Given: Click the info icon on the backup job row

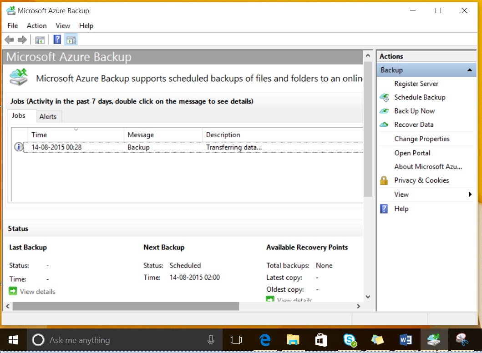Looking at the screenshot, I should [19, 147].
